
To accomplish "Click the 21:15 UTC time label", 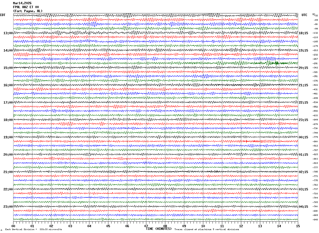I will 303,85.
